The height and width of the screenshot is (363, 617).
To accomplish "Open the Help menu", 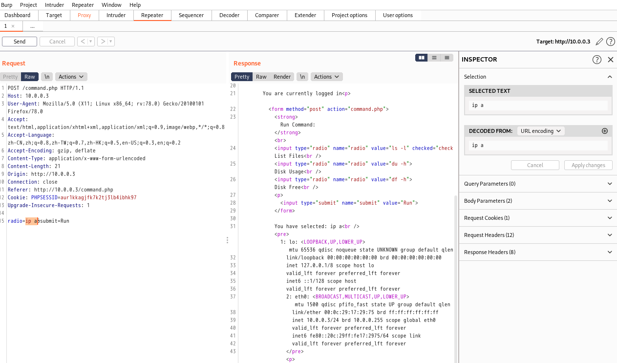I will tap(135, 5).
